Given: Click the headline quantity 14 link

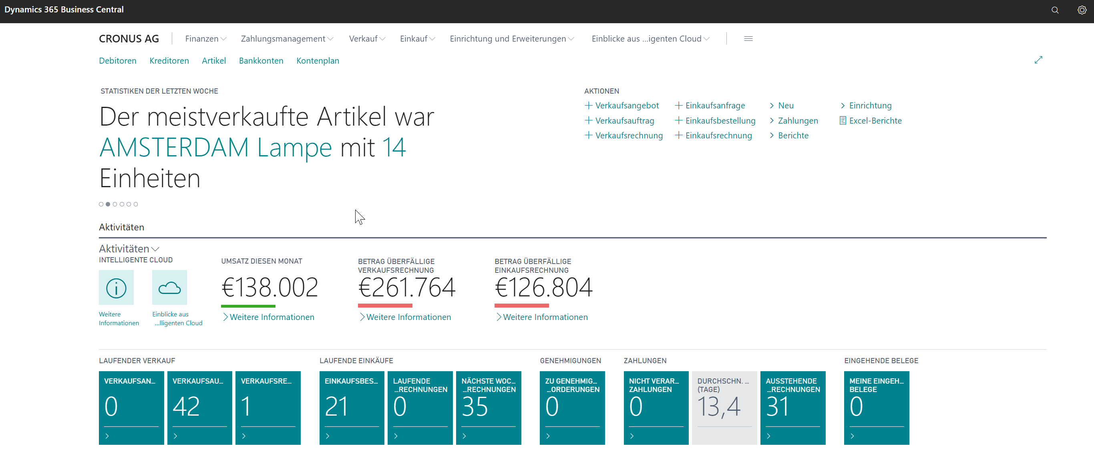Looking at the screenshot, I should tap(394, 148).
